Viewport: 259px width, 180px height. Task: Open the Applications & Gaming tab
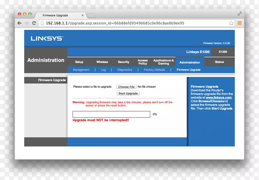[x=163, y=62]
